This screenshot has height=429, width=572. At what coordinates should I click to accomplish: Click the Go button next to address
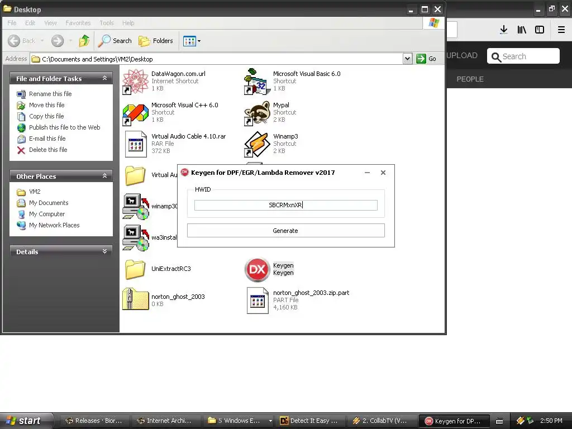(426, 59)
